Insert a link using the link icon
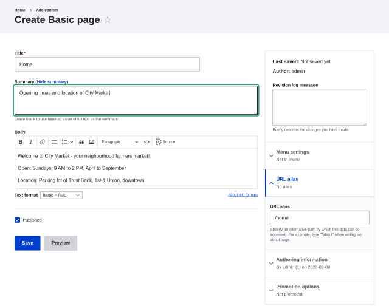 tap(43, 142)
